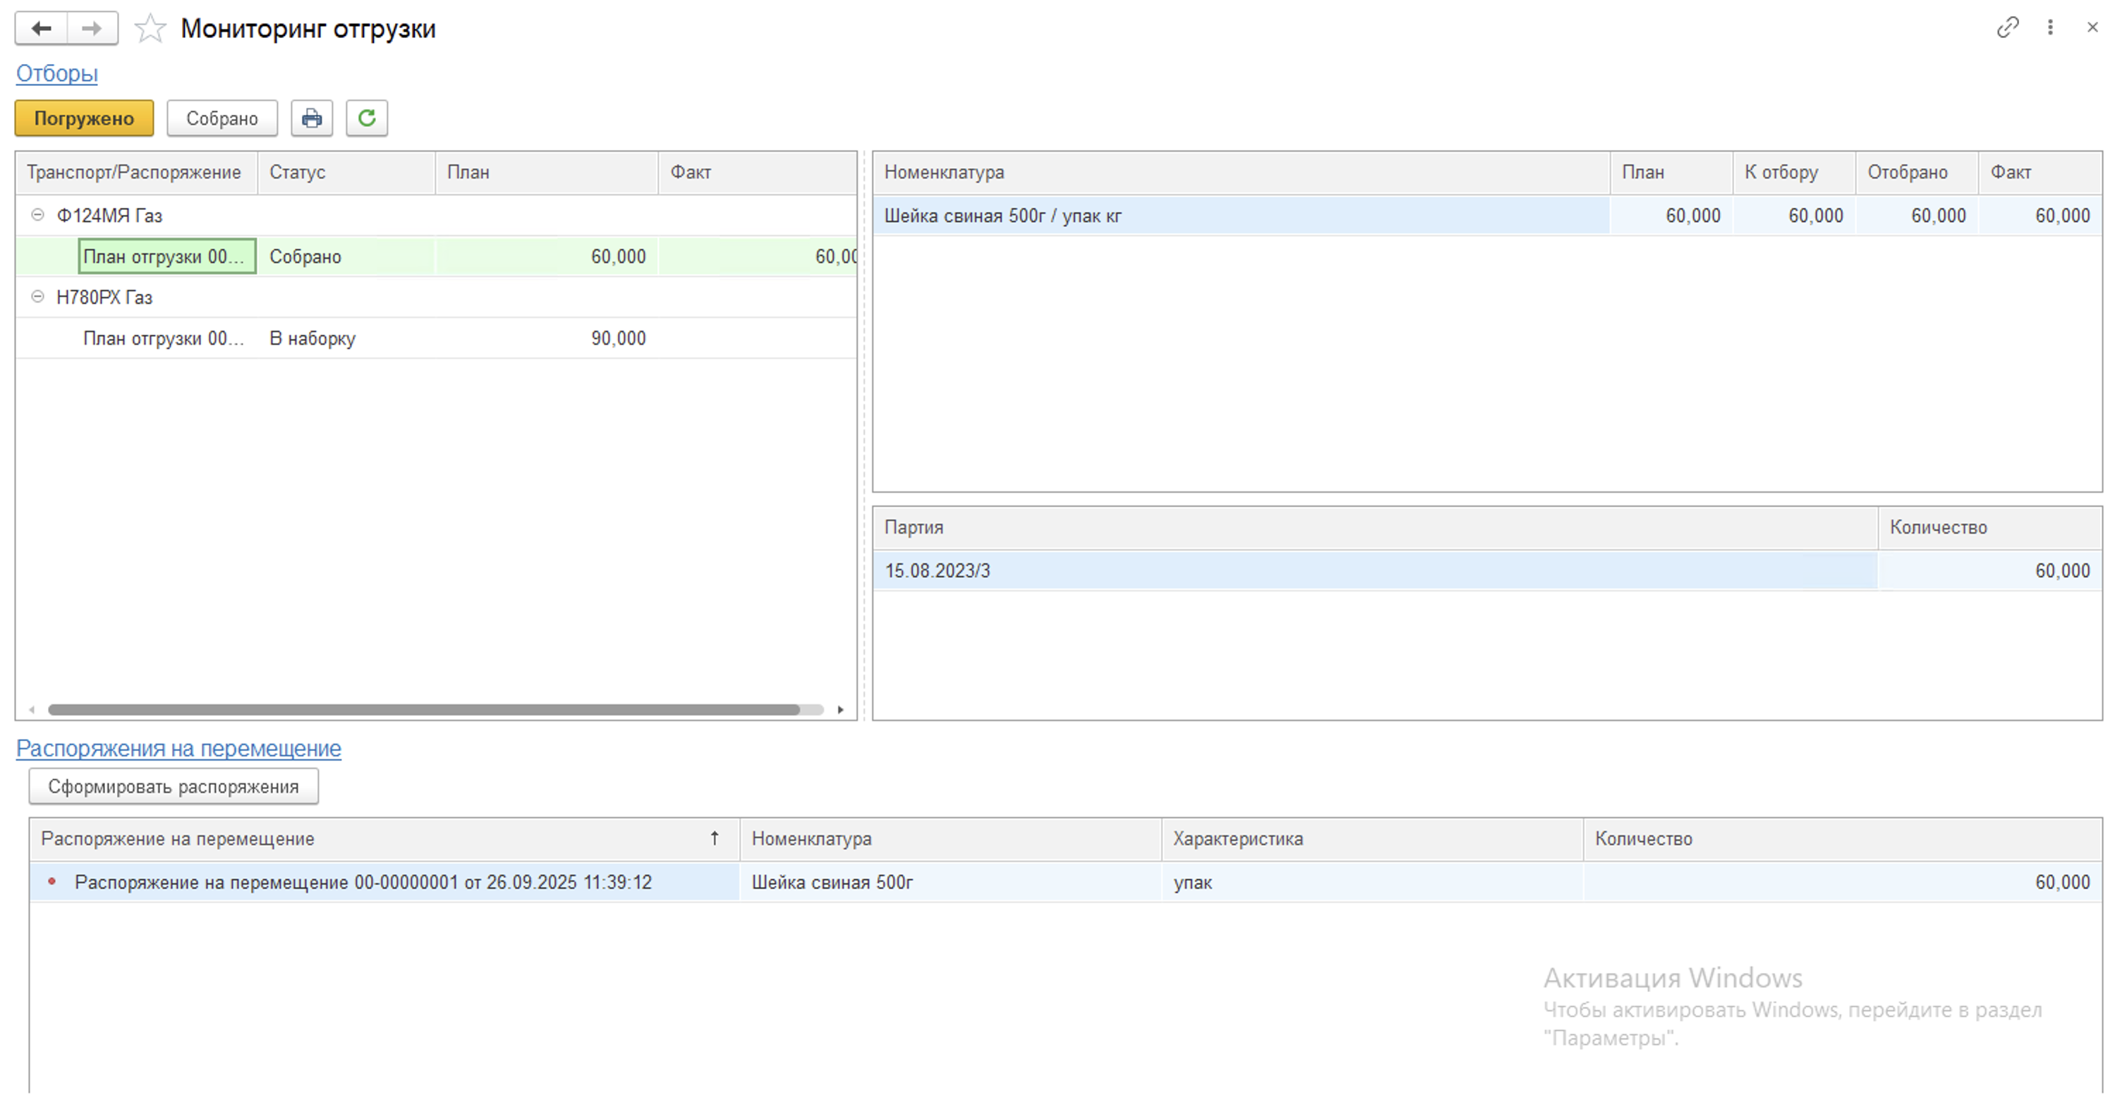Click the back navigation arrow
2108x1097 pixels.
pyautogui.click(x=41, y=29)
